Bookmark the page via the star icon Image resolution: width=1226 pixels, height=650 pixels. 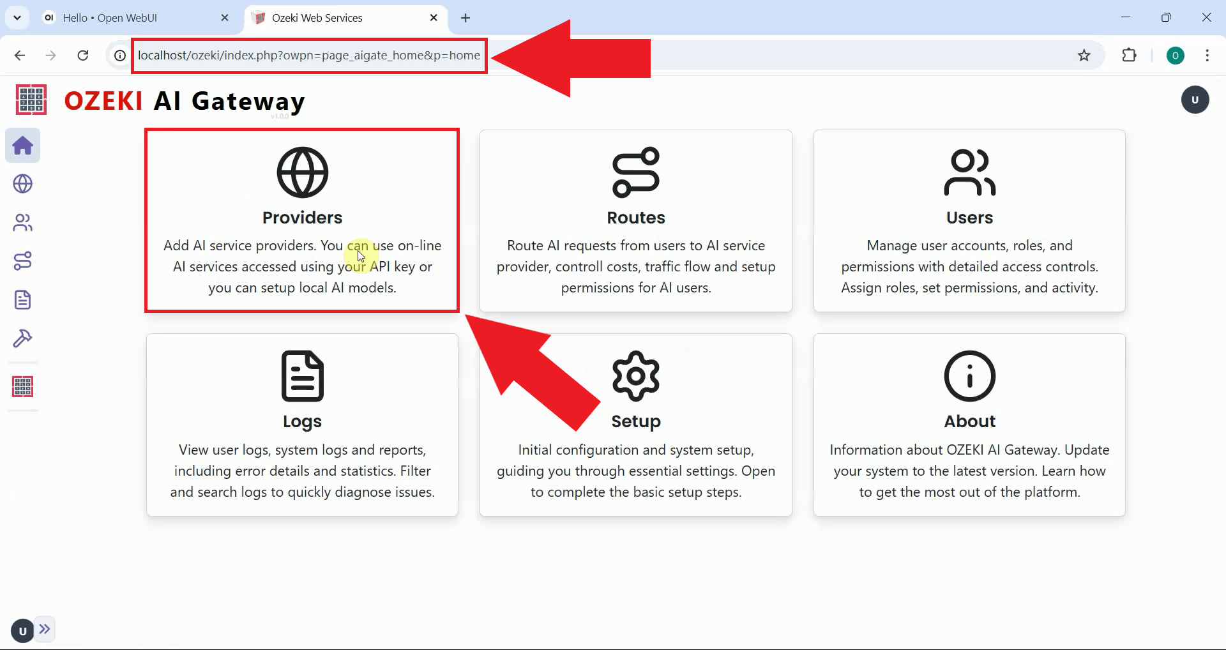(x=1084, y=56)
